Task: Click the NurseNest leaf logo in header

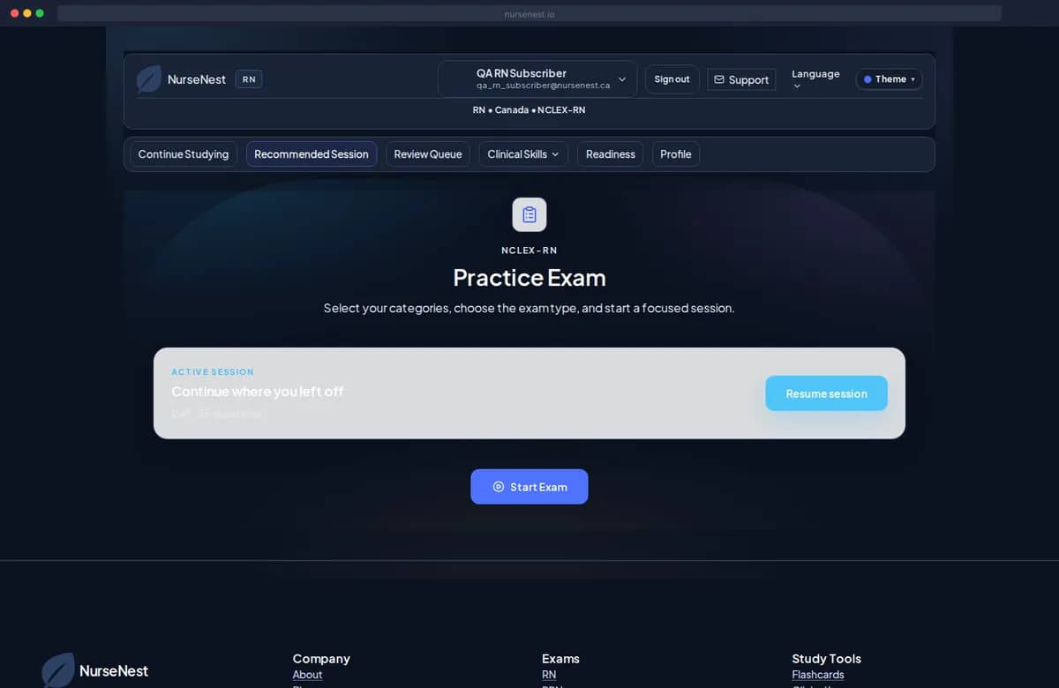Action: click(149, 79)
